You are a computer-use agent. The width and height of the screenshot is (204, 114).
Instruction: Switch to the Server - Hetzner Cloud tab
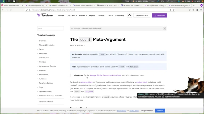pyautogui.click(x=11, y=5)
